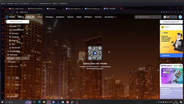Open Mail Space in navigation
The image size is (184, 104).
point(88,17)
